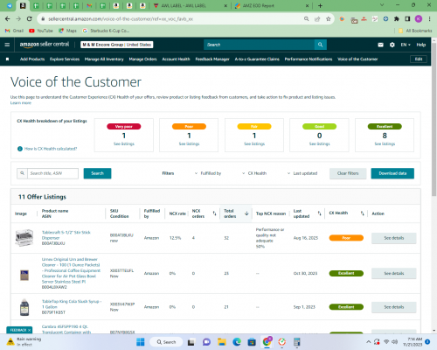The width and height of the screenshot is (437, 350).
Task: Click the bookmark flag icon in nav bar
Action: [x=7, y=59]
